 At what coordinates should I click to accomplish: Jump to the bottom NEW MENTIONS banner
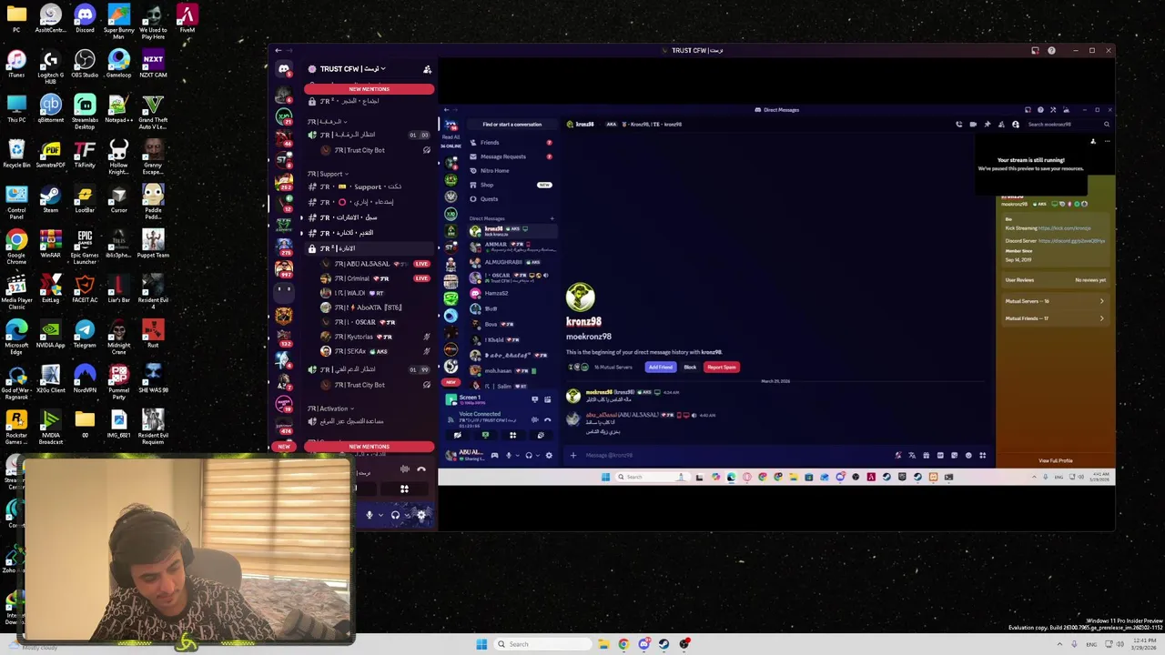pyautogui.click(x=369, y=447)
